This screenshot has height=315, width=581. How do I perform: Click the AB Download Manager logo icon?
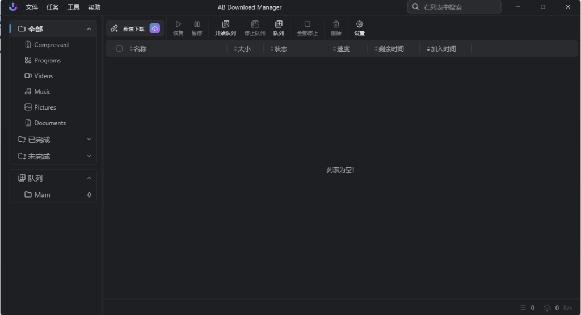13,7
